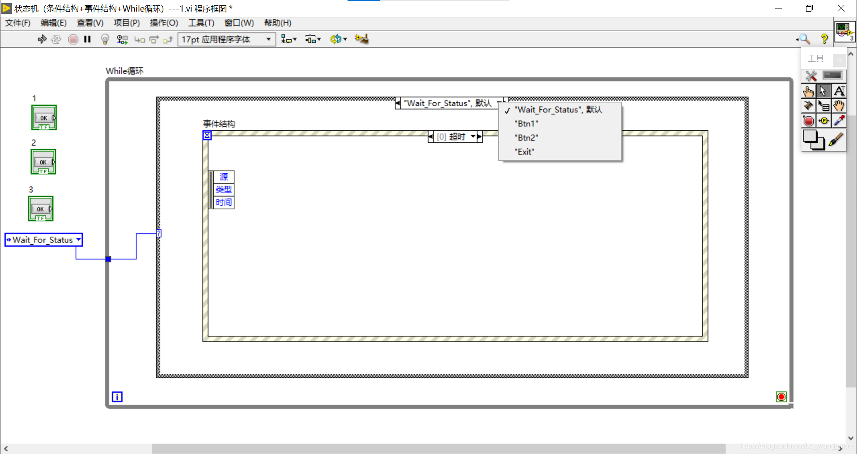The height and width of the screenshot is (454, 857).
Task: Select the Connect Wire spool tool
Action: pyautogui.click(x=808, y=106)
